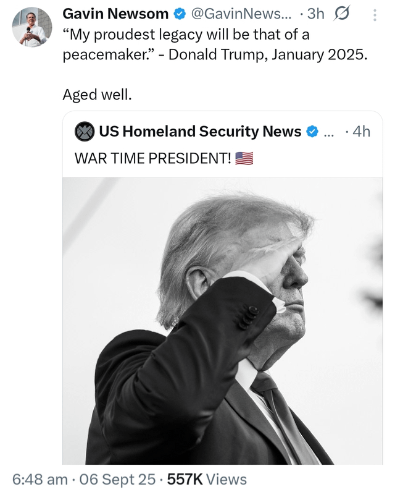This screenshot has height=492, width=395.
Task: Click the 'Aged well.' tweet text
Action: [97, 95]
